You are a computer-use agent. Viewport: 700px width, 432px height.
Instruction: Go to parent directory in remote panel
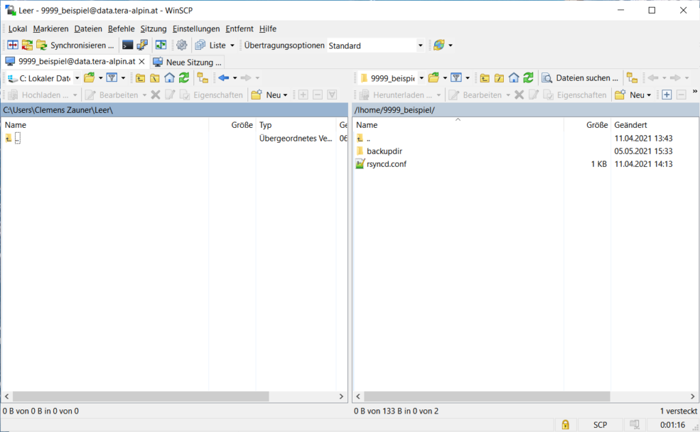tap(485, 78)
